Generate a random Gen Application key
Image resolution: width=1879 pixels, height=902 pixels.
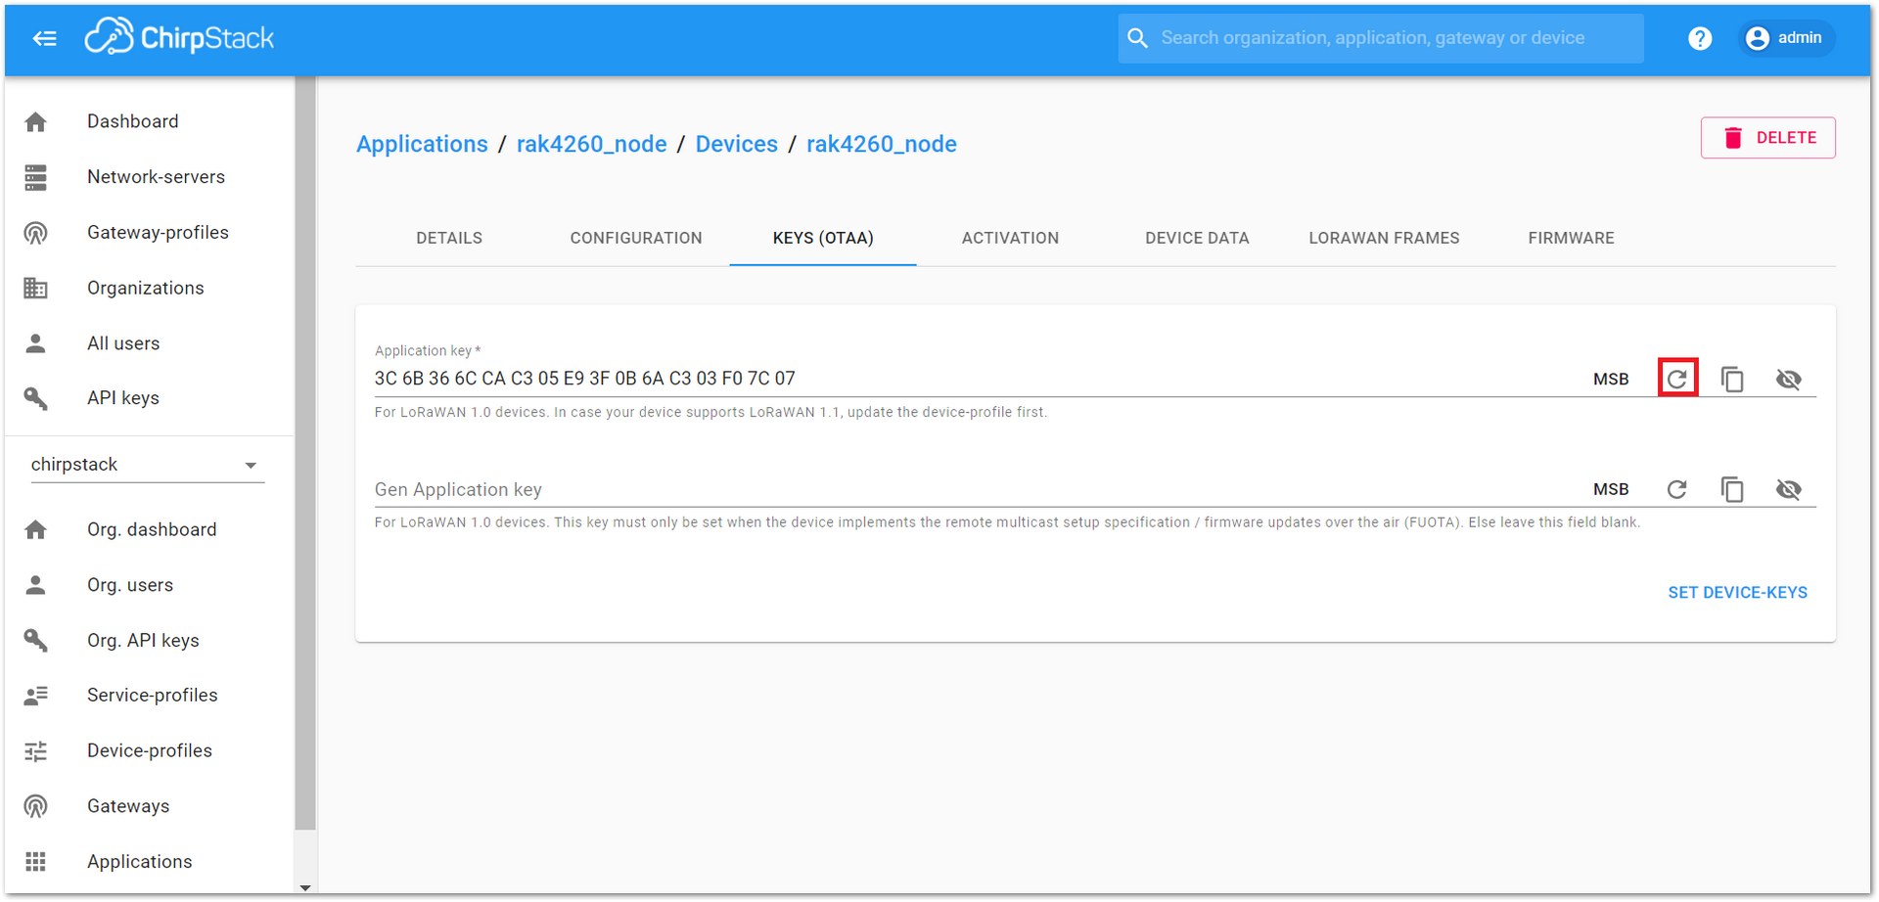point(1677,489)
